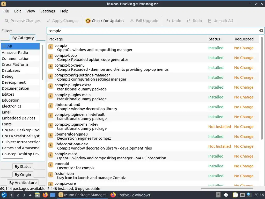Screen dimensions: 265x199
Task: Sort by the Package column header
Action: (127, 39)
